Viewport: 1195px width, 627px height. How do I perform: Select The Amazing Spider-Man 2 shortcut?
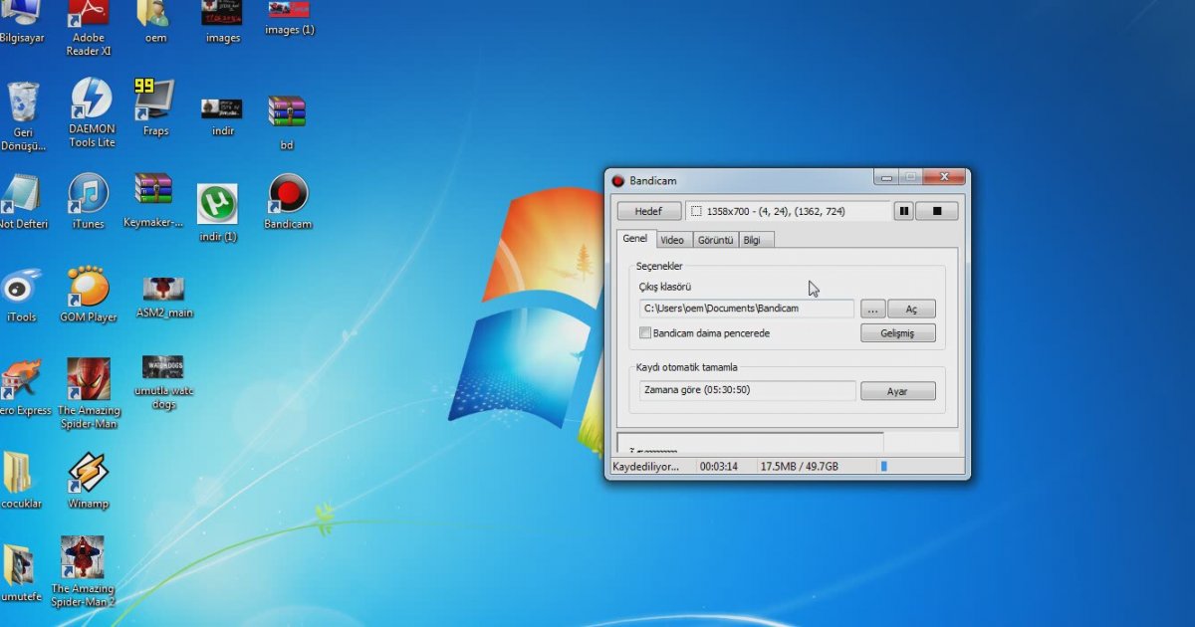pos(84,572)
